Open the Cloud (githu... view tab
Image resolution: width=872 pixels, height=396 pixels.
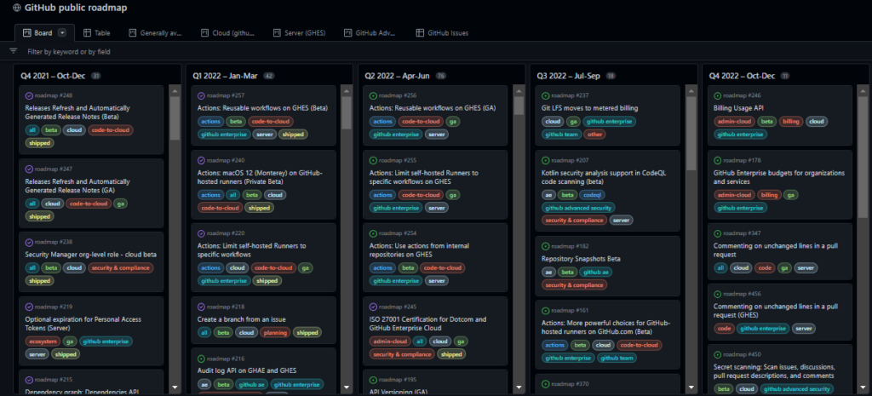point(227,33)
